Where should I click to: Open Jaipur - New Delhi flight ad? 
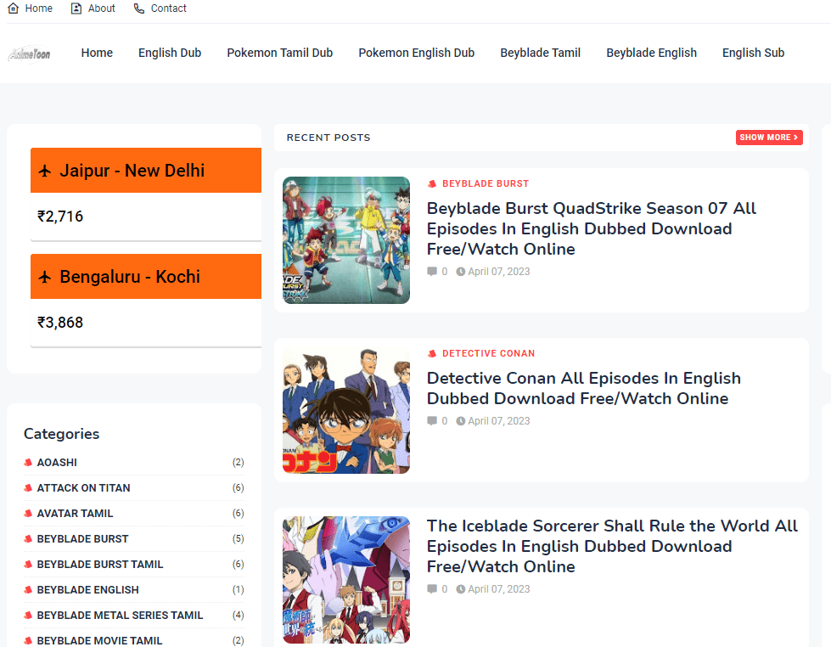point(146,170)
